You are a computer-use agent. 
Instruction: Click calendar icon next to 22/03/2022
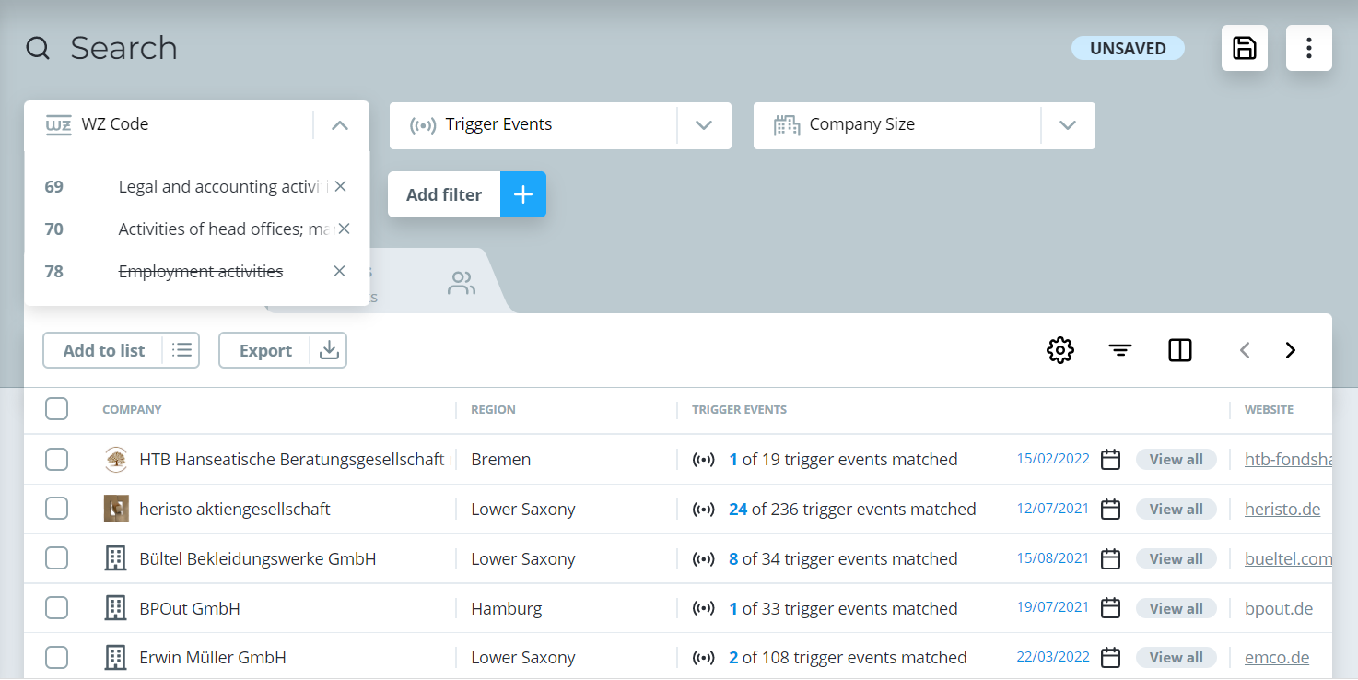coord(1111,657)
